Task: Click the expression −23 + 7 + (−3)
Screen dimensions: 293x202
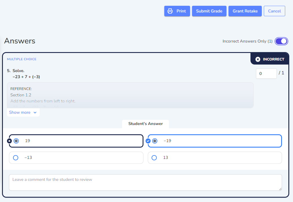Action: pos(26,77)
